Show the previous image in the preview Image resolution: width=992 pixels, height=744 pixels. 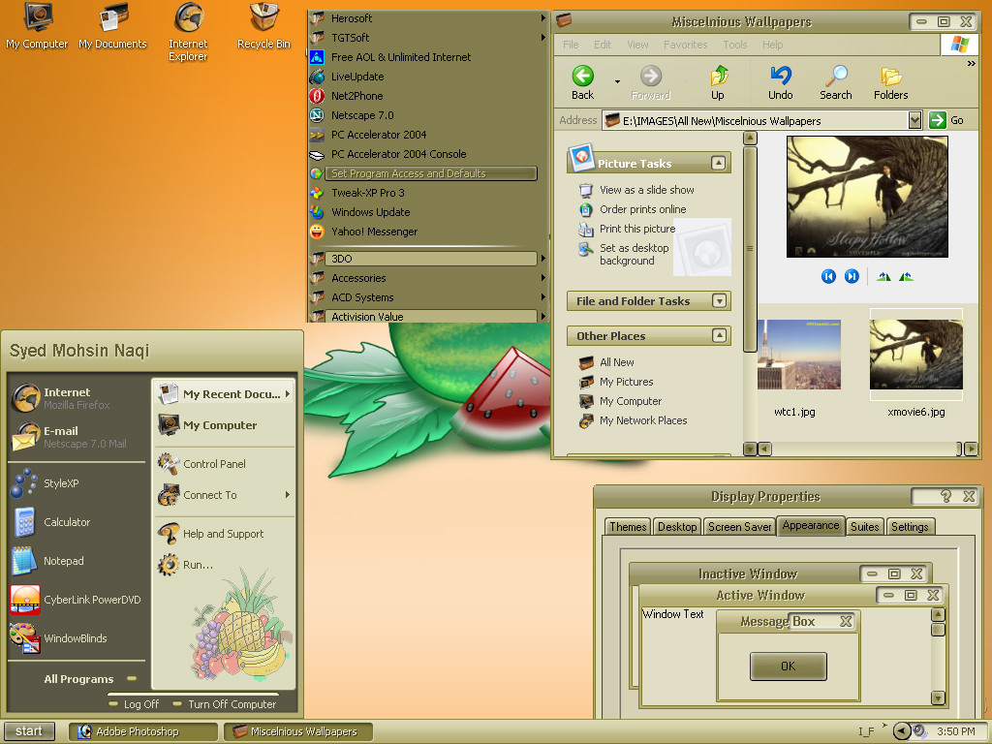point(828,276)
